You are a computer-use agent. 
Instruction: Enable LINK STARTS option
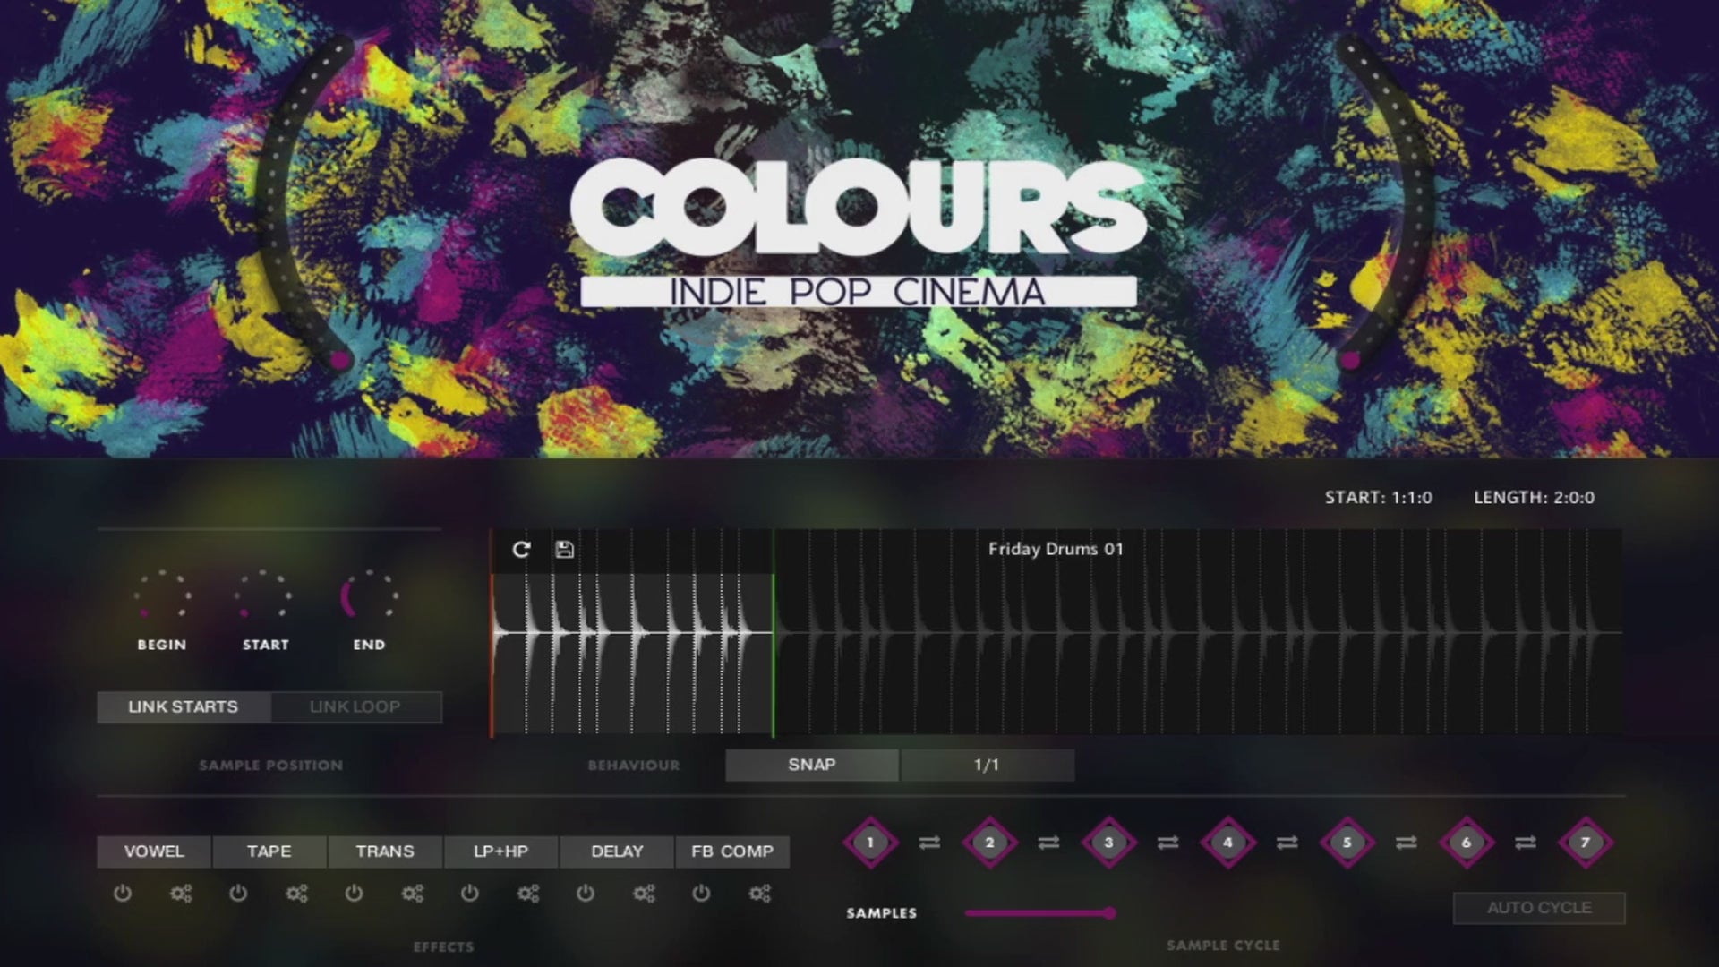[x=184, y=706]
